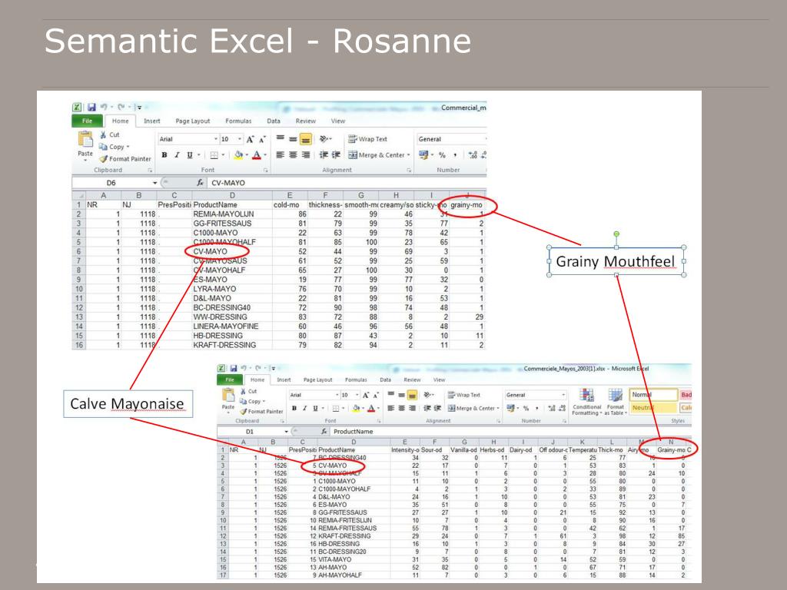The image size is (787, 590).
Task: Toggle Center alignment in upper Excel window
Action: (293, 155)
